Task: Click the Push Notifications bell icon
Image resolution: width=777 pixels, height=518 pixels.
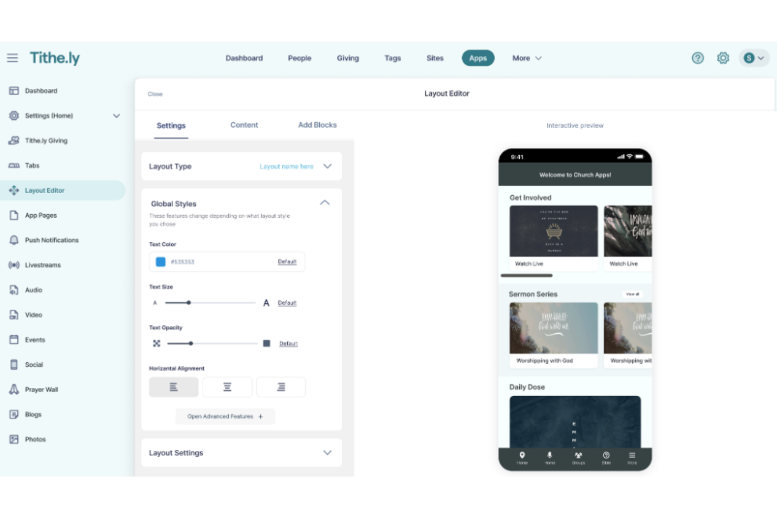Action: pyautogui.click(x=14, y=240)
